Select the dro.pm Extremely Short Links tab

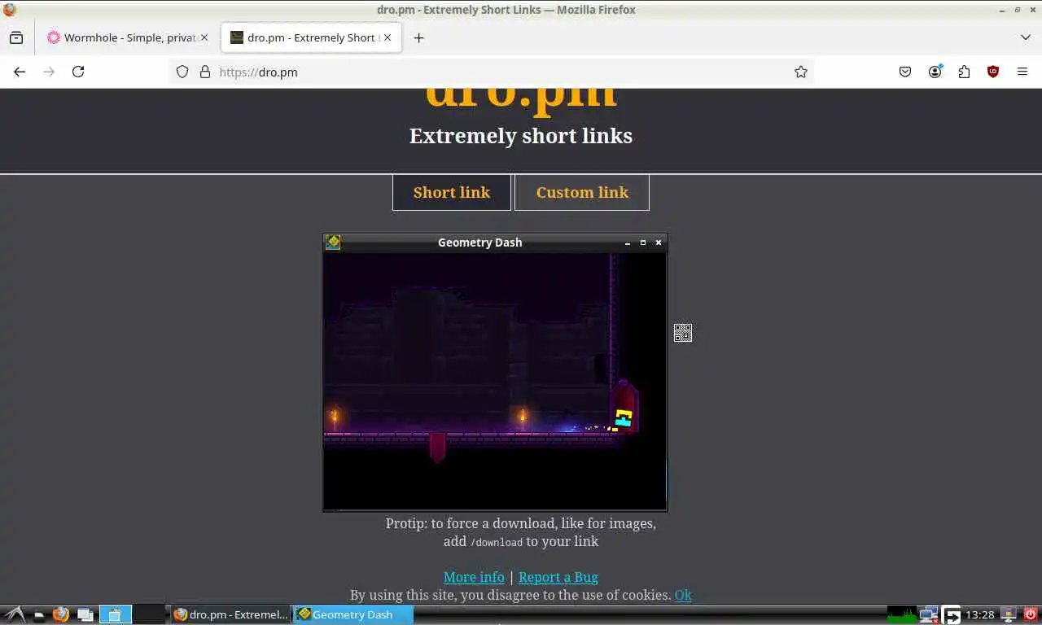point(311,37)
